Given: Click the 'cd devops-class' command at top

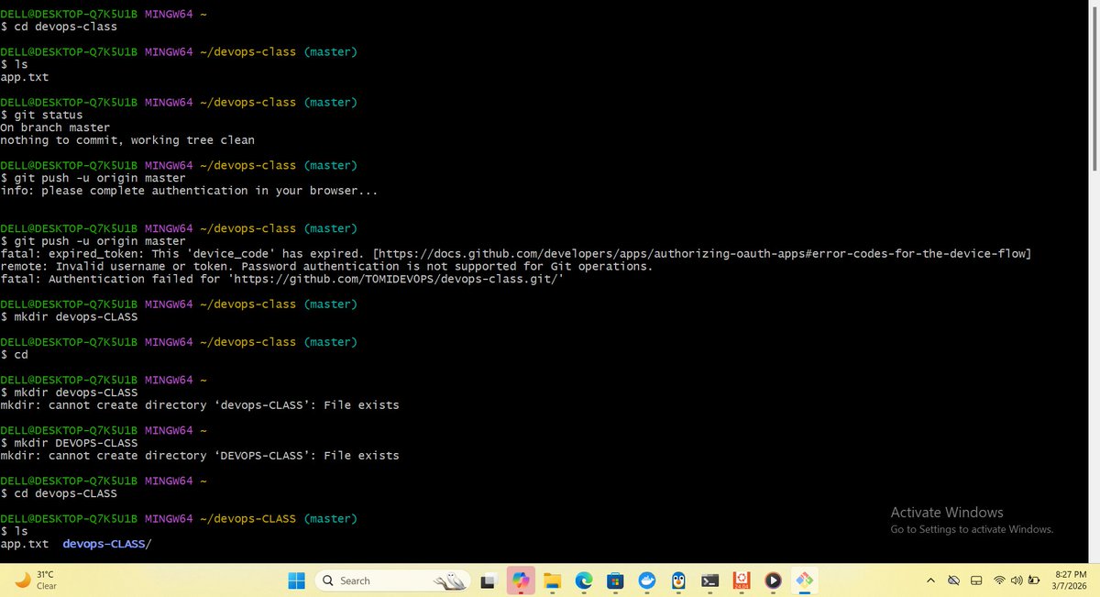Looking at the screenshot, I should [x=65, y=27].
